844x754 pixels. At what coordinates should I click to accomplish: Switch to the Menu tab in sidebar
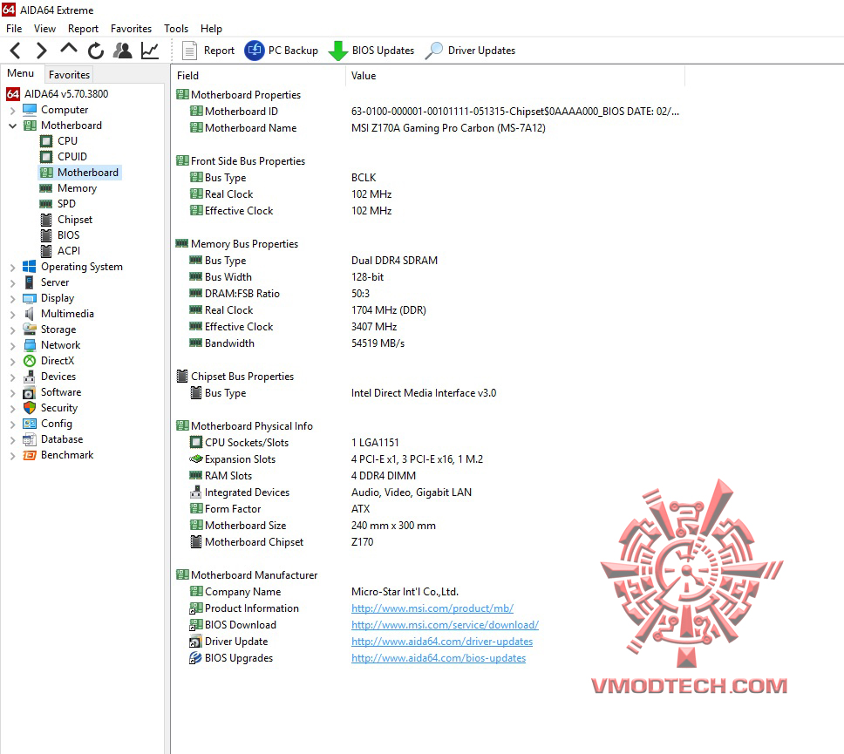click(x=20, y=73)
